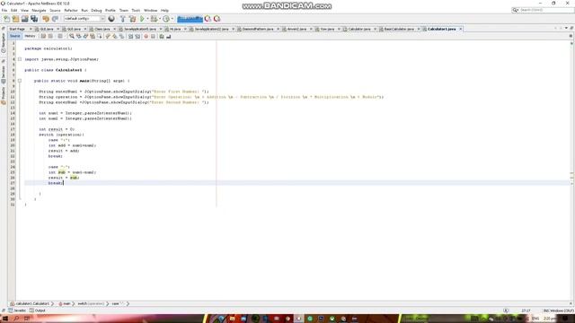Switch to the Calculator.java tab
The width and height of the screenshot is (575, 323).
359,29
